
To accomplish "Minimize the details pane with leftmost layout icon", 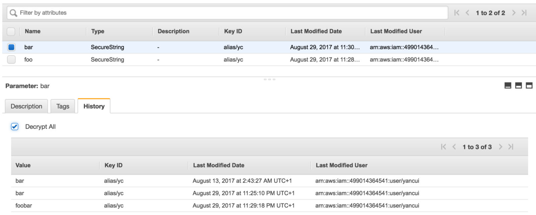I will tap(508, 86).
